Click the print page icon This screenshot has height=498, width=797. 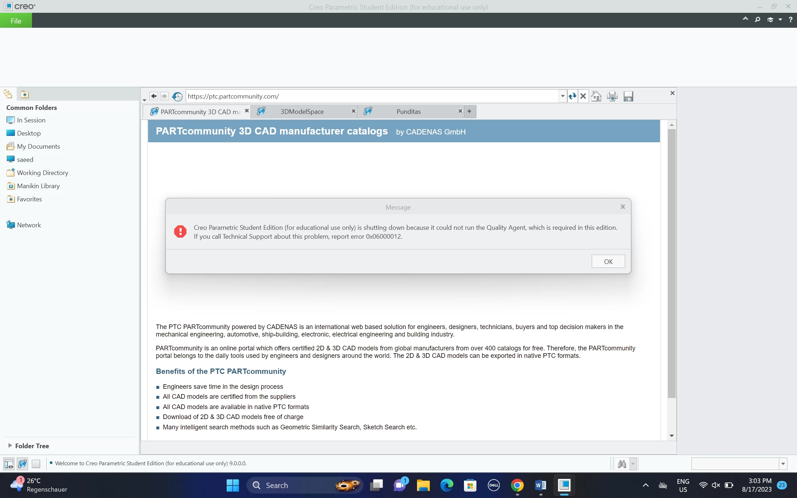tap(612, 96)
